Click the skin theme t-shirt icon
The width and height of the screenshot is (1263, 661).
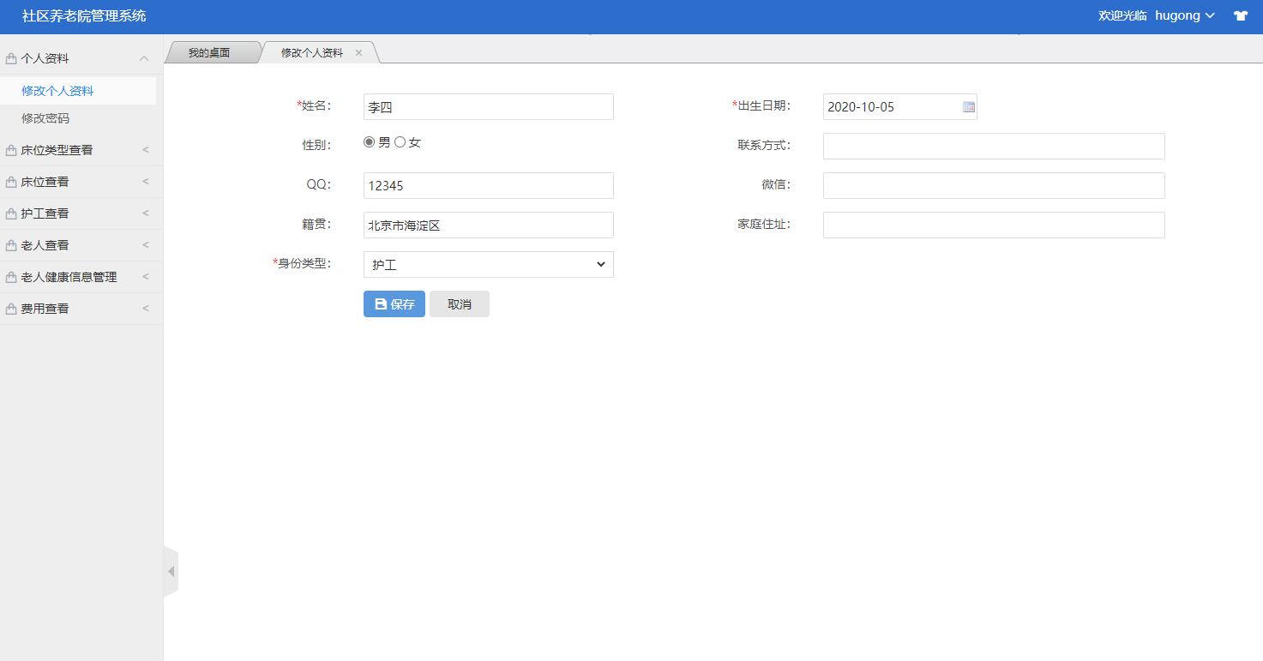click(x=1240, y=15)
